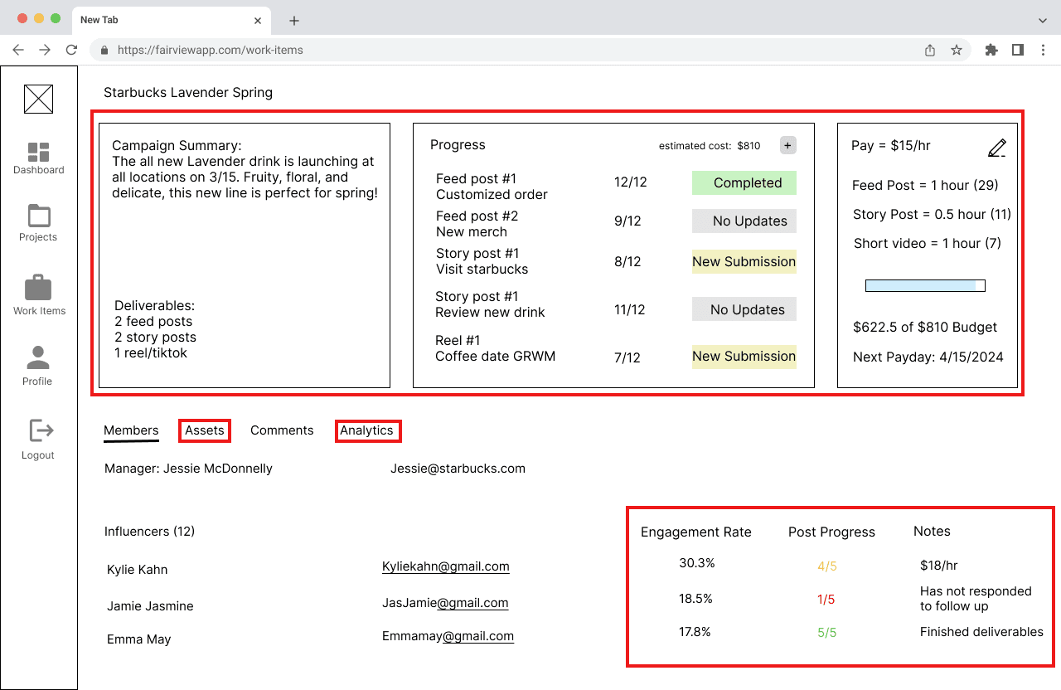This screenshot has width=1061, height=690.
Task: Open the Projects folder icon
Action: pyautogui.click(x=38, y=216)
